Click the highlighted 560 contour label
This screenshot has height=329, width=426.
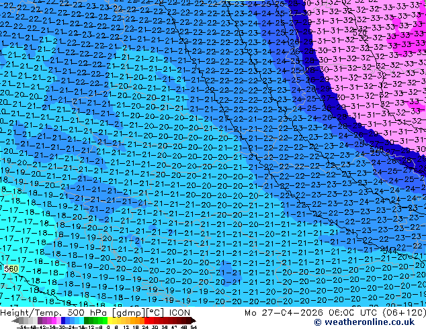point(11,269)
